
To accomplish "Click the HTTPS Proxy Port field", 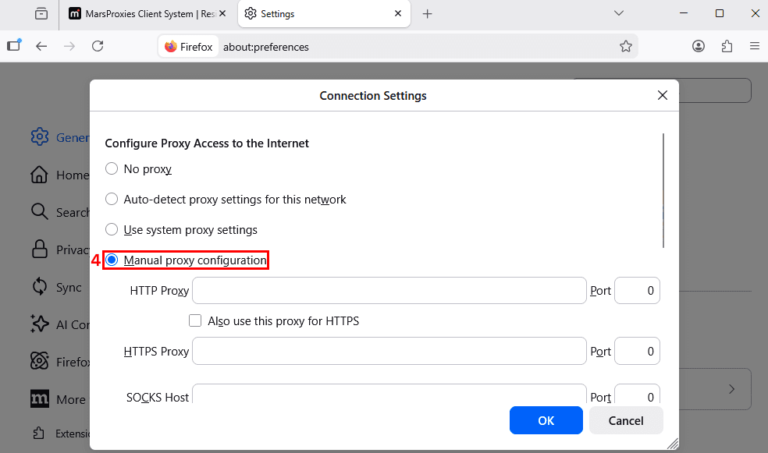I will 637,351.
